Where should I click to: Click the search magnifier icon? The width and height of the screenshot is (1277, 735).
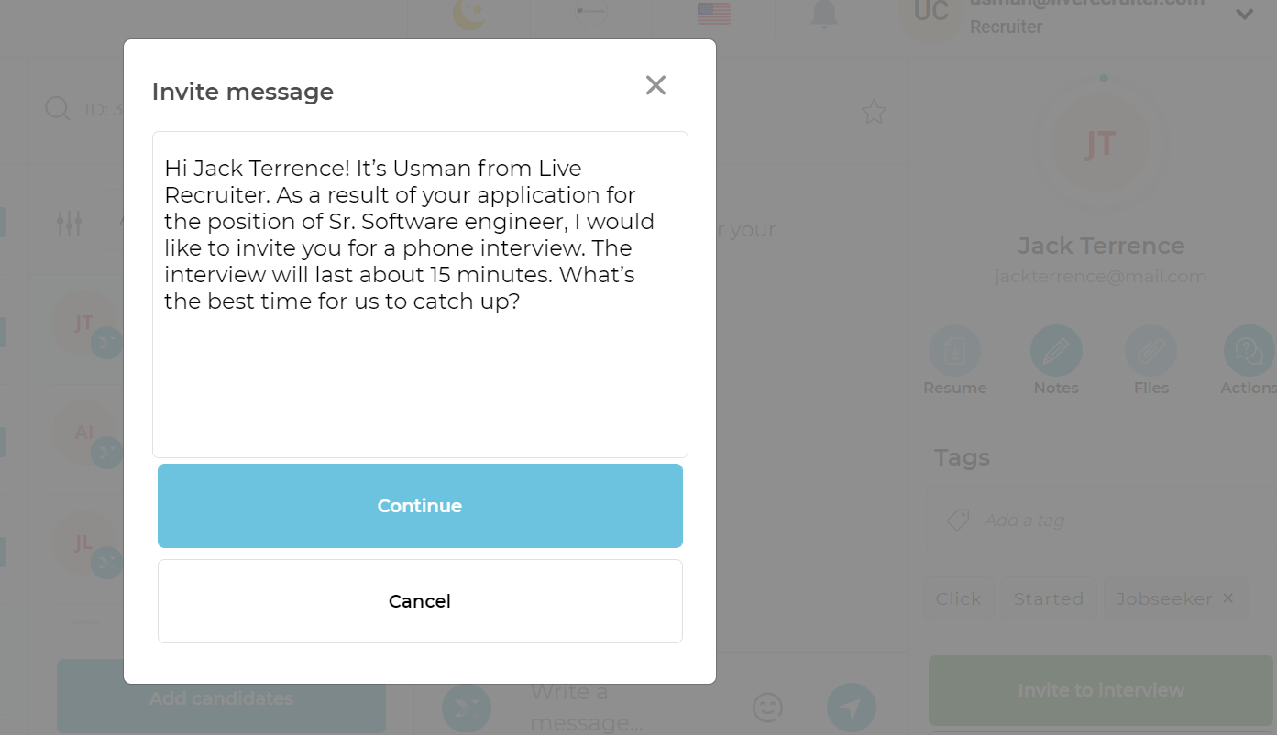coord(58,109)
